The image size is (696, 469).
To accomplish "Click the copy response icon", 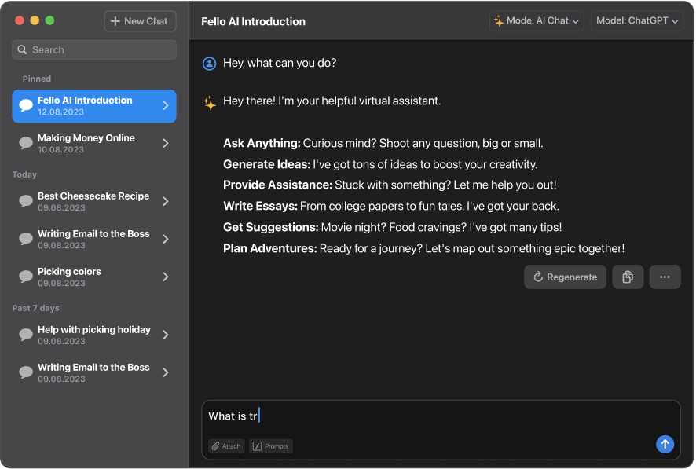I will pyautogui.click(x=628, y=277).
